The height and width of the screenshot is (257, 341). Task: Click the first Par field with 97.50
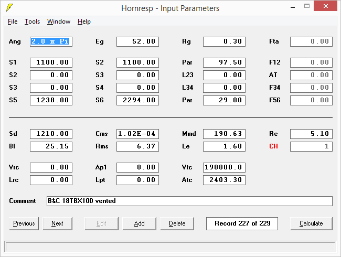click(x=224, y=62)
